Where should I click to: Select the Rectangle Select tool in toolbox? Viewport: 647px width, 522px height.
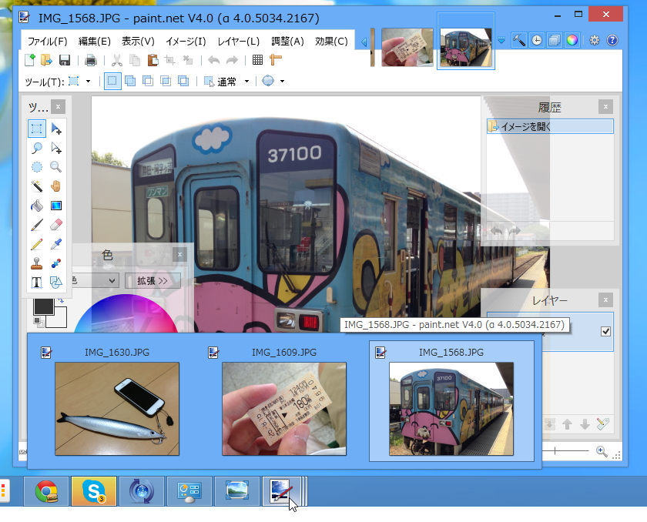click(37, 129)
